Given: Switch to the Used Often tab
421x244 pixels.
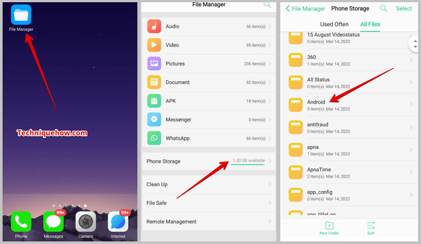Looking at the screenshot, I should click(x=334, y=24).
